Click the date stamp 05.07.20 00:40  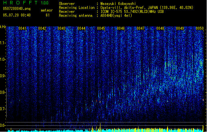[17, 15]
